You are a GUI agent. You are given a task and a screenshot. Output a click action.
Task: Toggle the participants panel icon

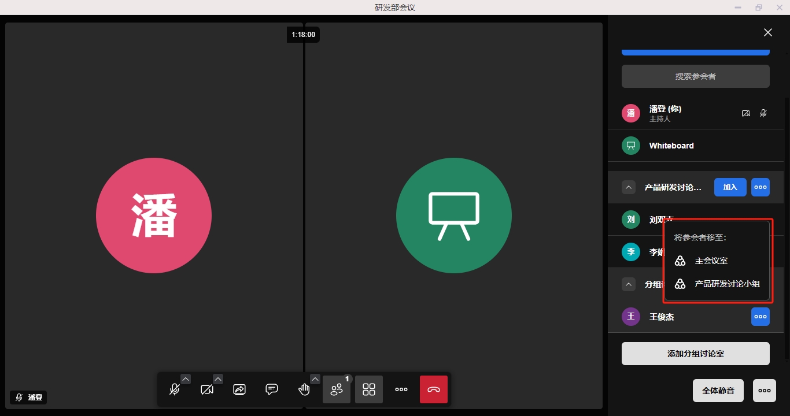coord(337,389)
